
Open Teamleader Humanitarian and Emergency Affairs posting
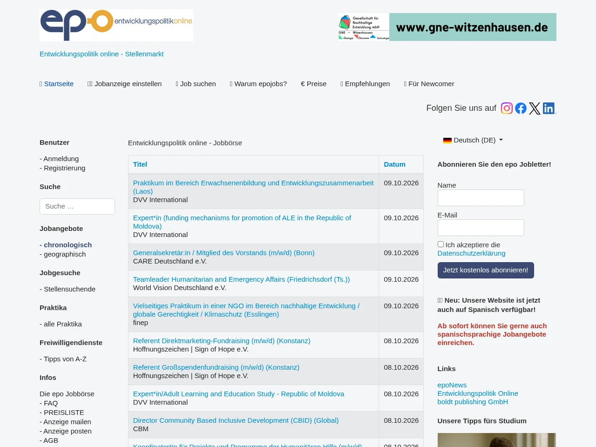pyautogui.click(x=241, y=279)
